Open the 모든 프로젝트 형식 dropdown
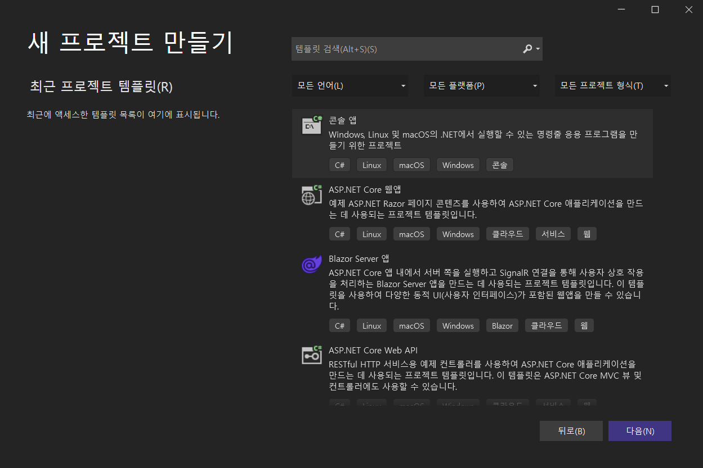Viewport: 703px width, 468px height. coord(613,86)
